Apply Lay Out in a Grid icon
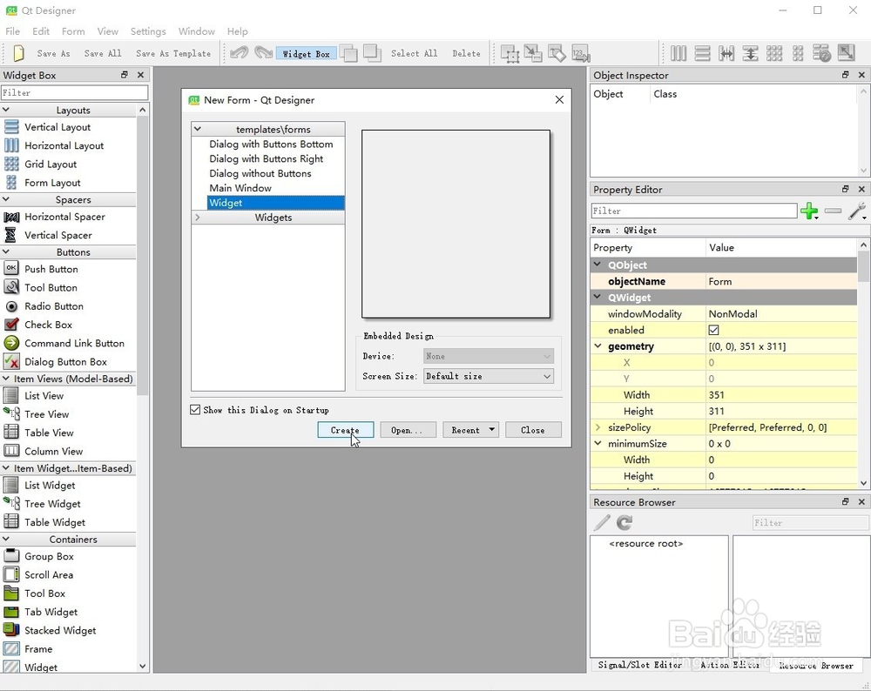The height and width of the screenshot is (691, 871). [773, 53]
